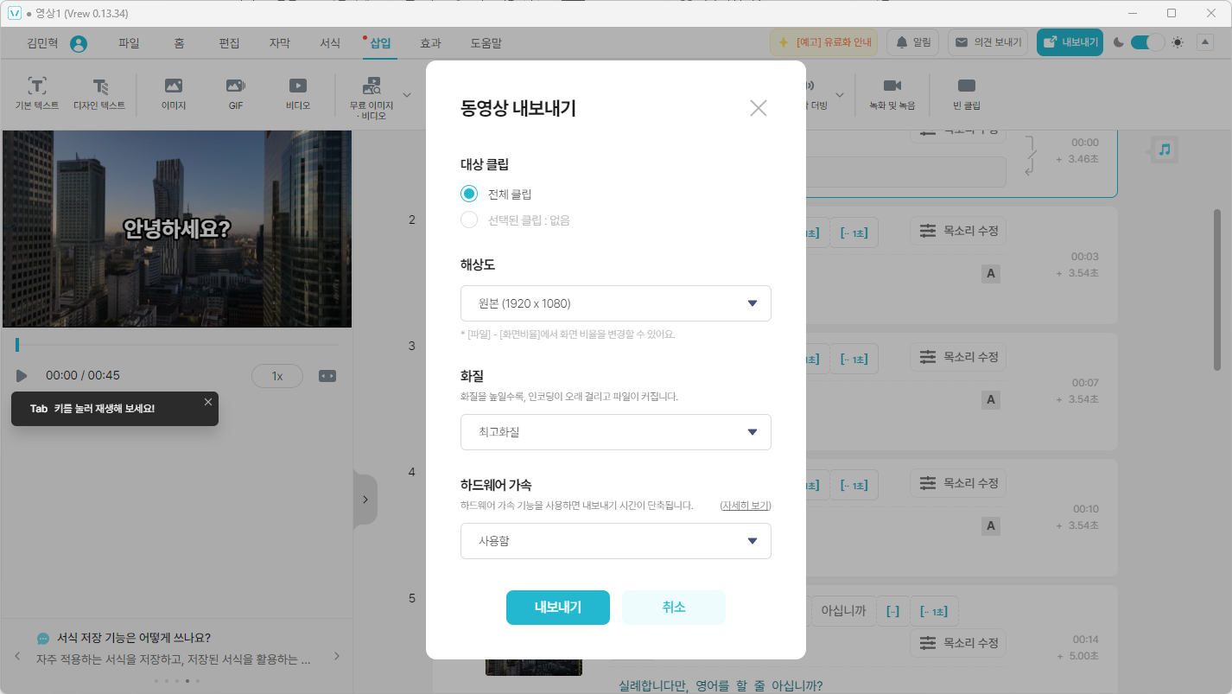Viewport: 1232px width, 694px height.
Task: Click the 취소 button
Action: pyautogui.click(x=673, y=607)
